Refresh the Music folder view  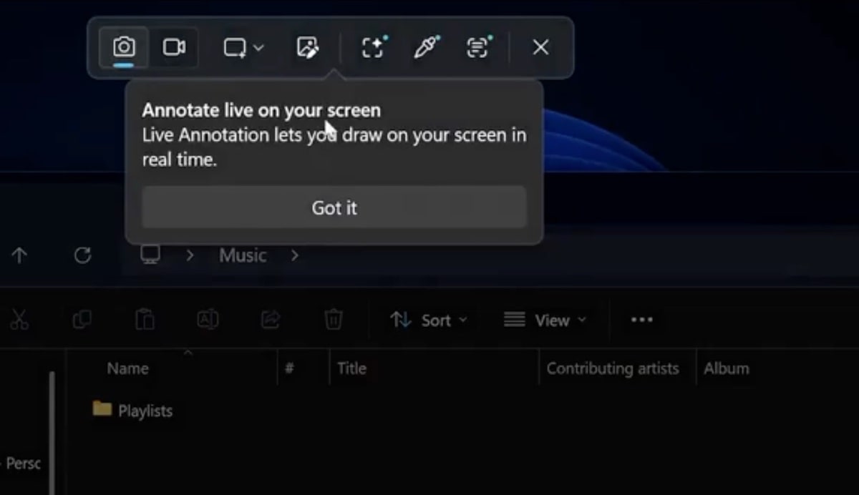click(83, 255)
